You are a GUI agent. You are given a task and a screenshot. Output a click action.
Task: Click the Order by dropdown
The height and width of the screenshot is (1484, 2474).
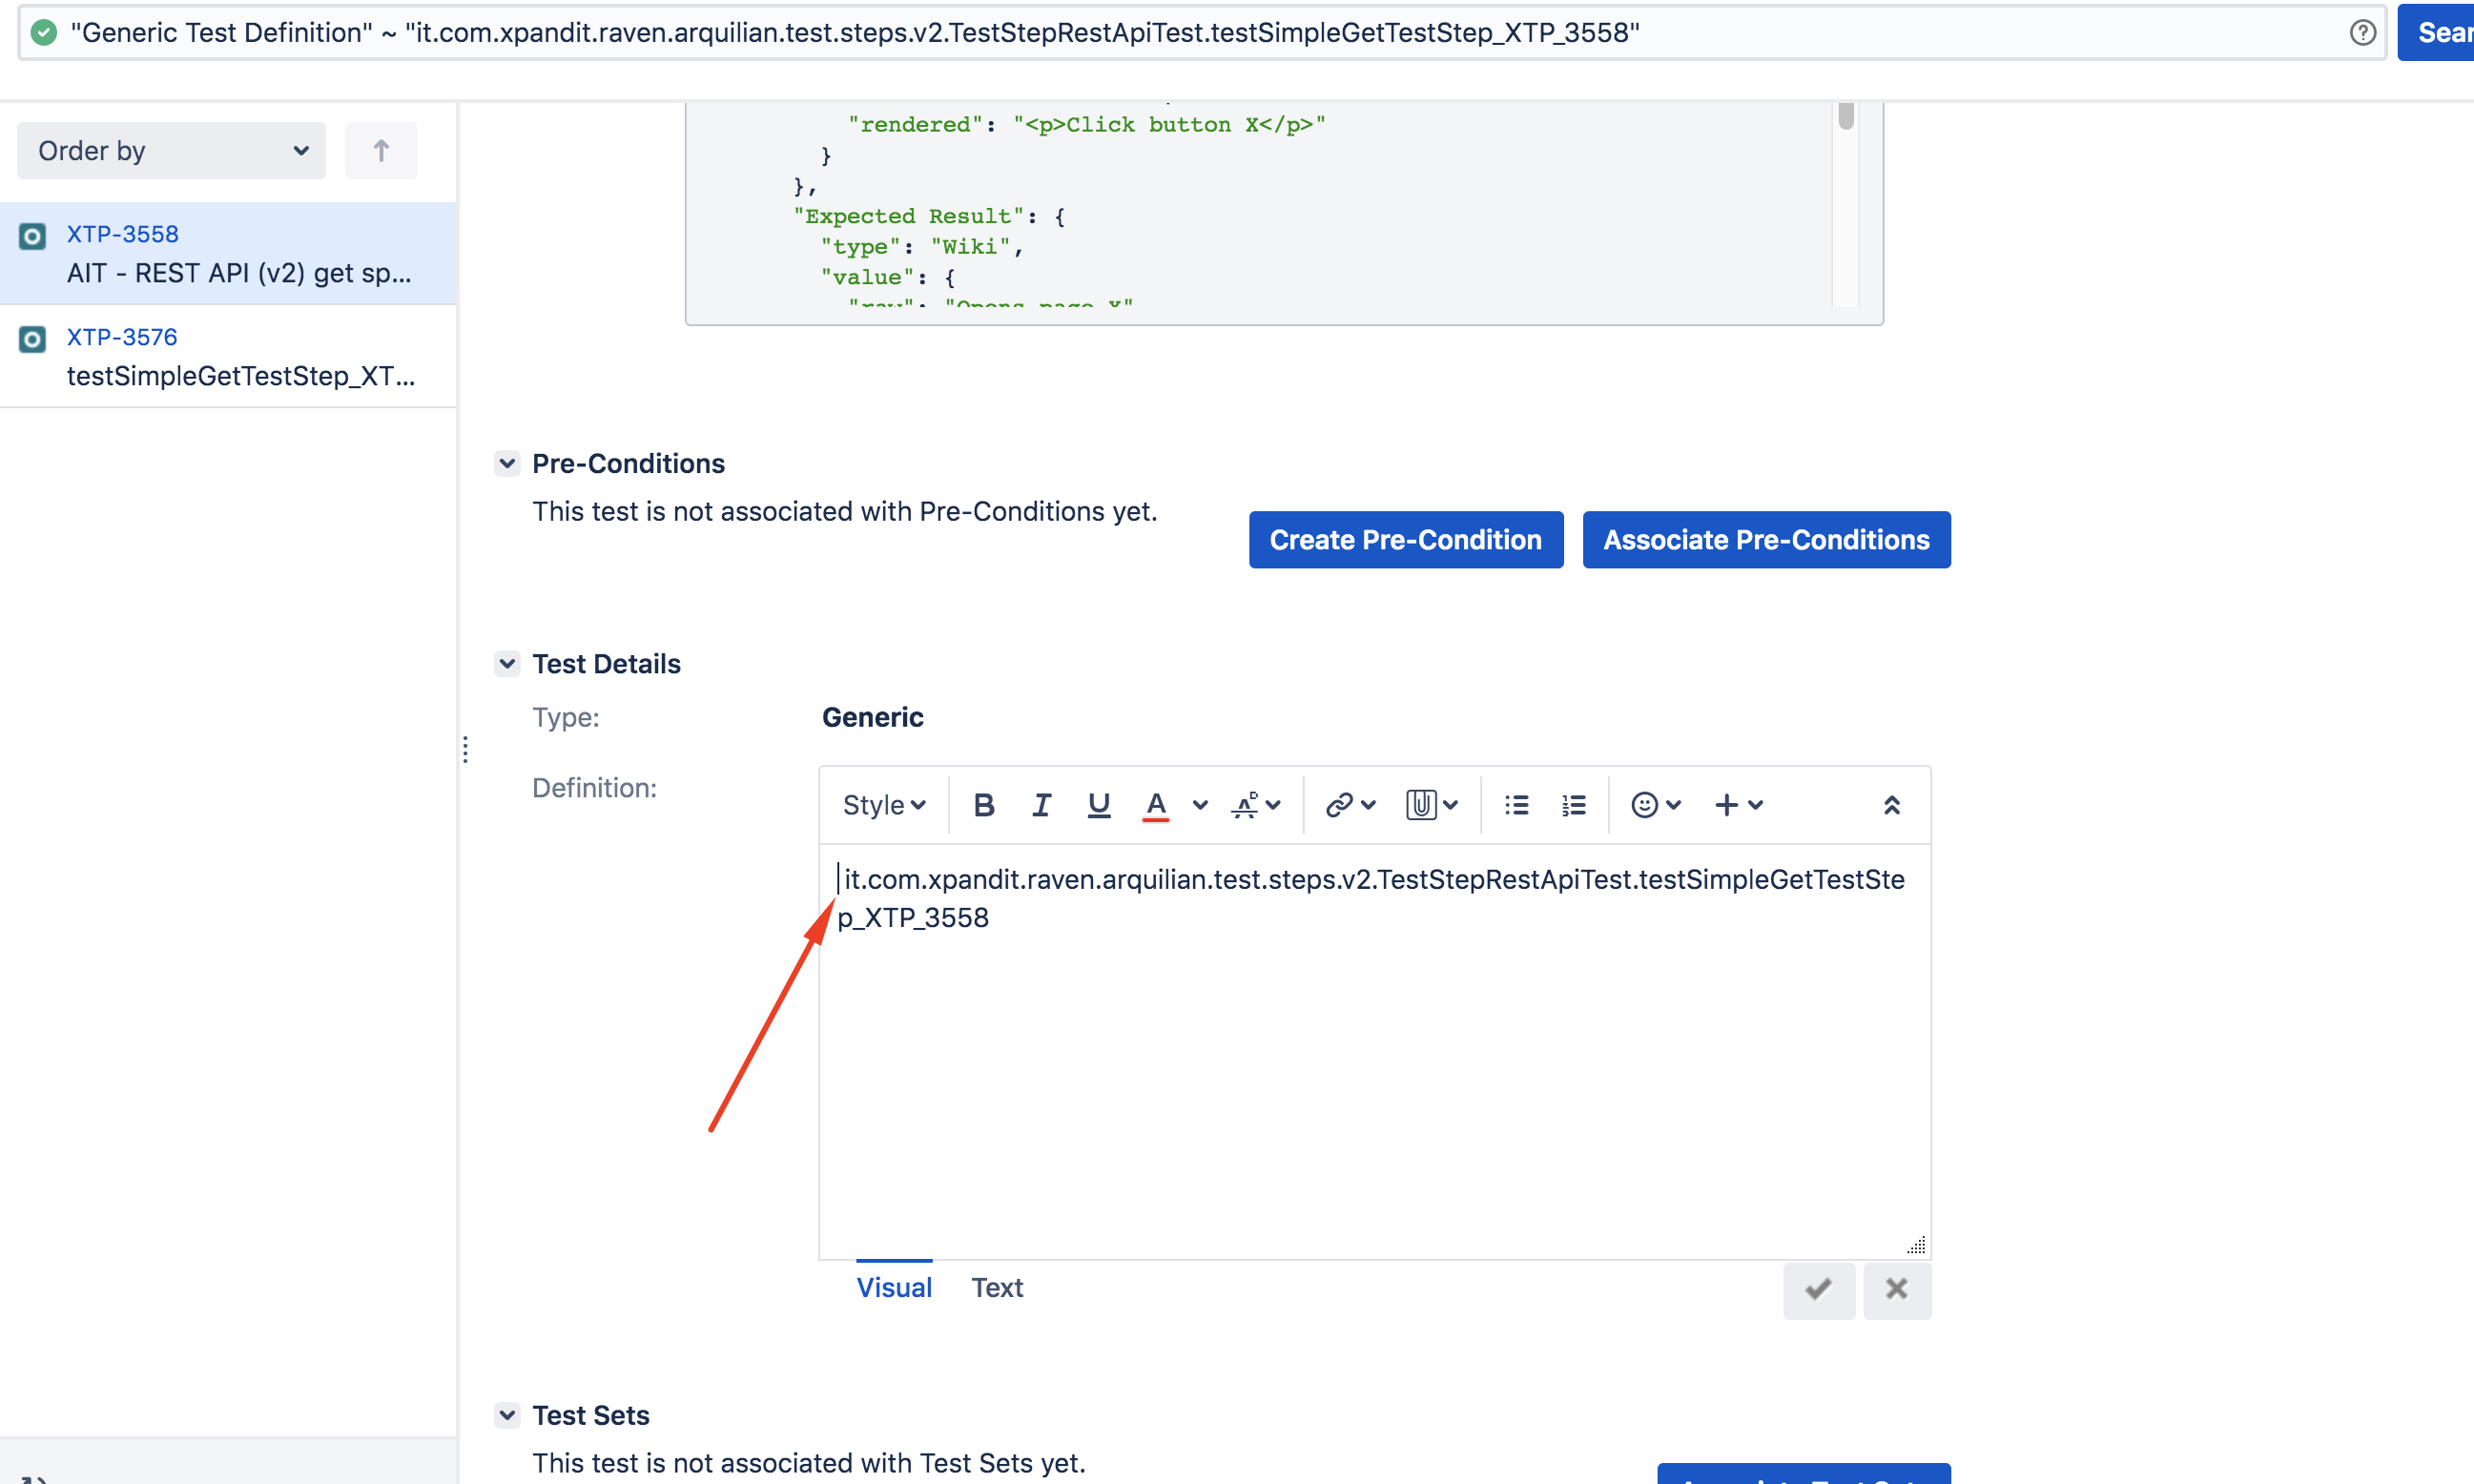tap(172, 147)
